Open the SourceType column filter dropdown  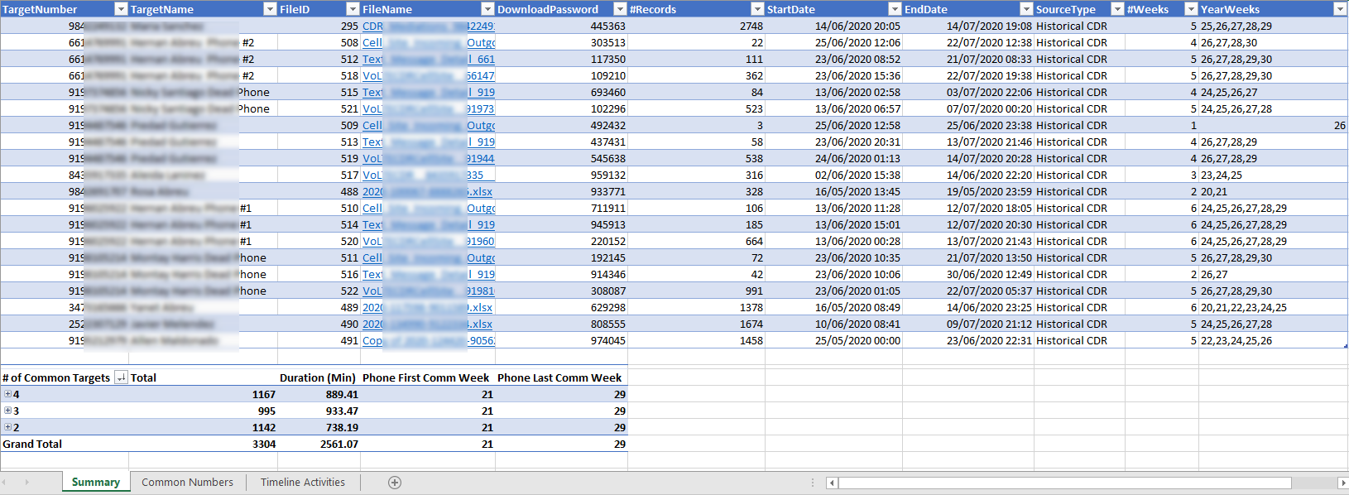coord(1117,9)
